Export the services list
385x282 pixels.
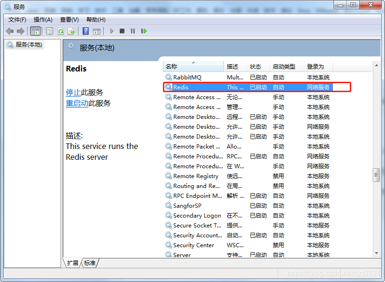[72, 31]
